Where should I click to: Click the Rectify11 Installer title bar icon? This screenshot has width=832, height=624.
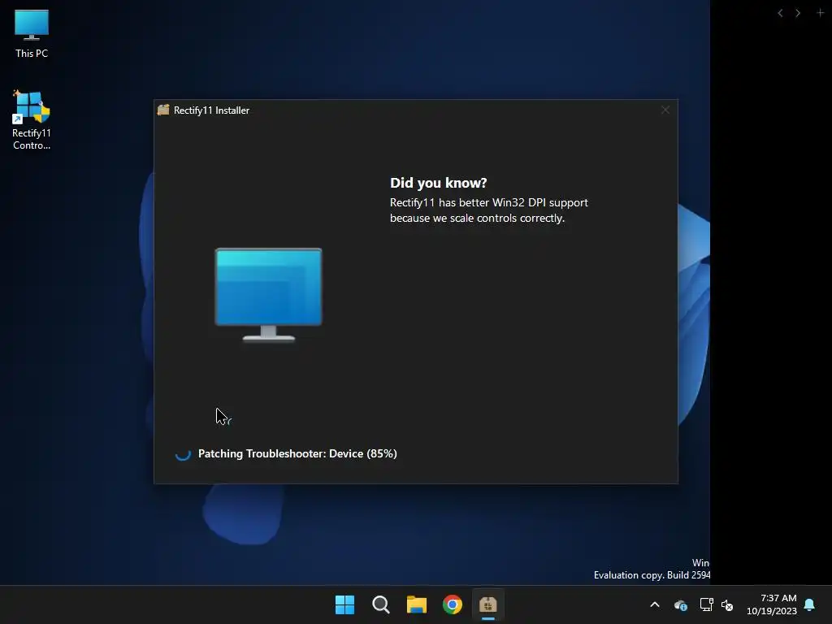(163, 110)
